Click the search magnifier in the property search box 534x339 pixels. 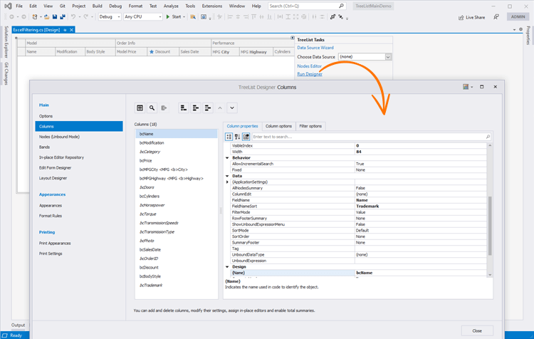(x=488, y=137)
